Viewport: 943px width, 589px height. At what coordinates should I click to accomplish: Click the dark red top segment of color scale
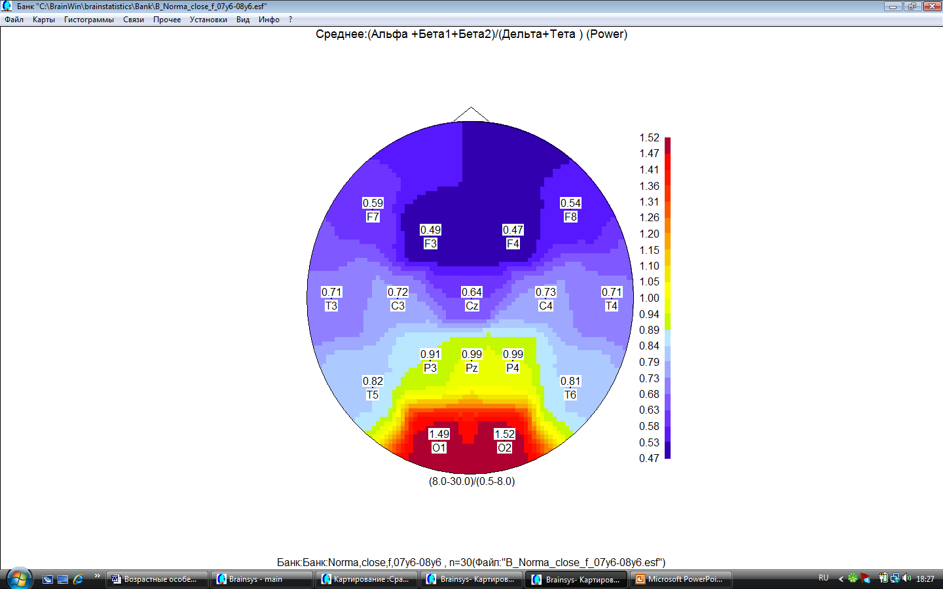668,145
